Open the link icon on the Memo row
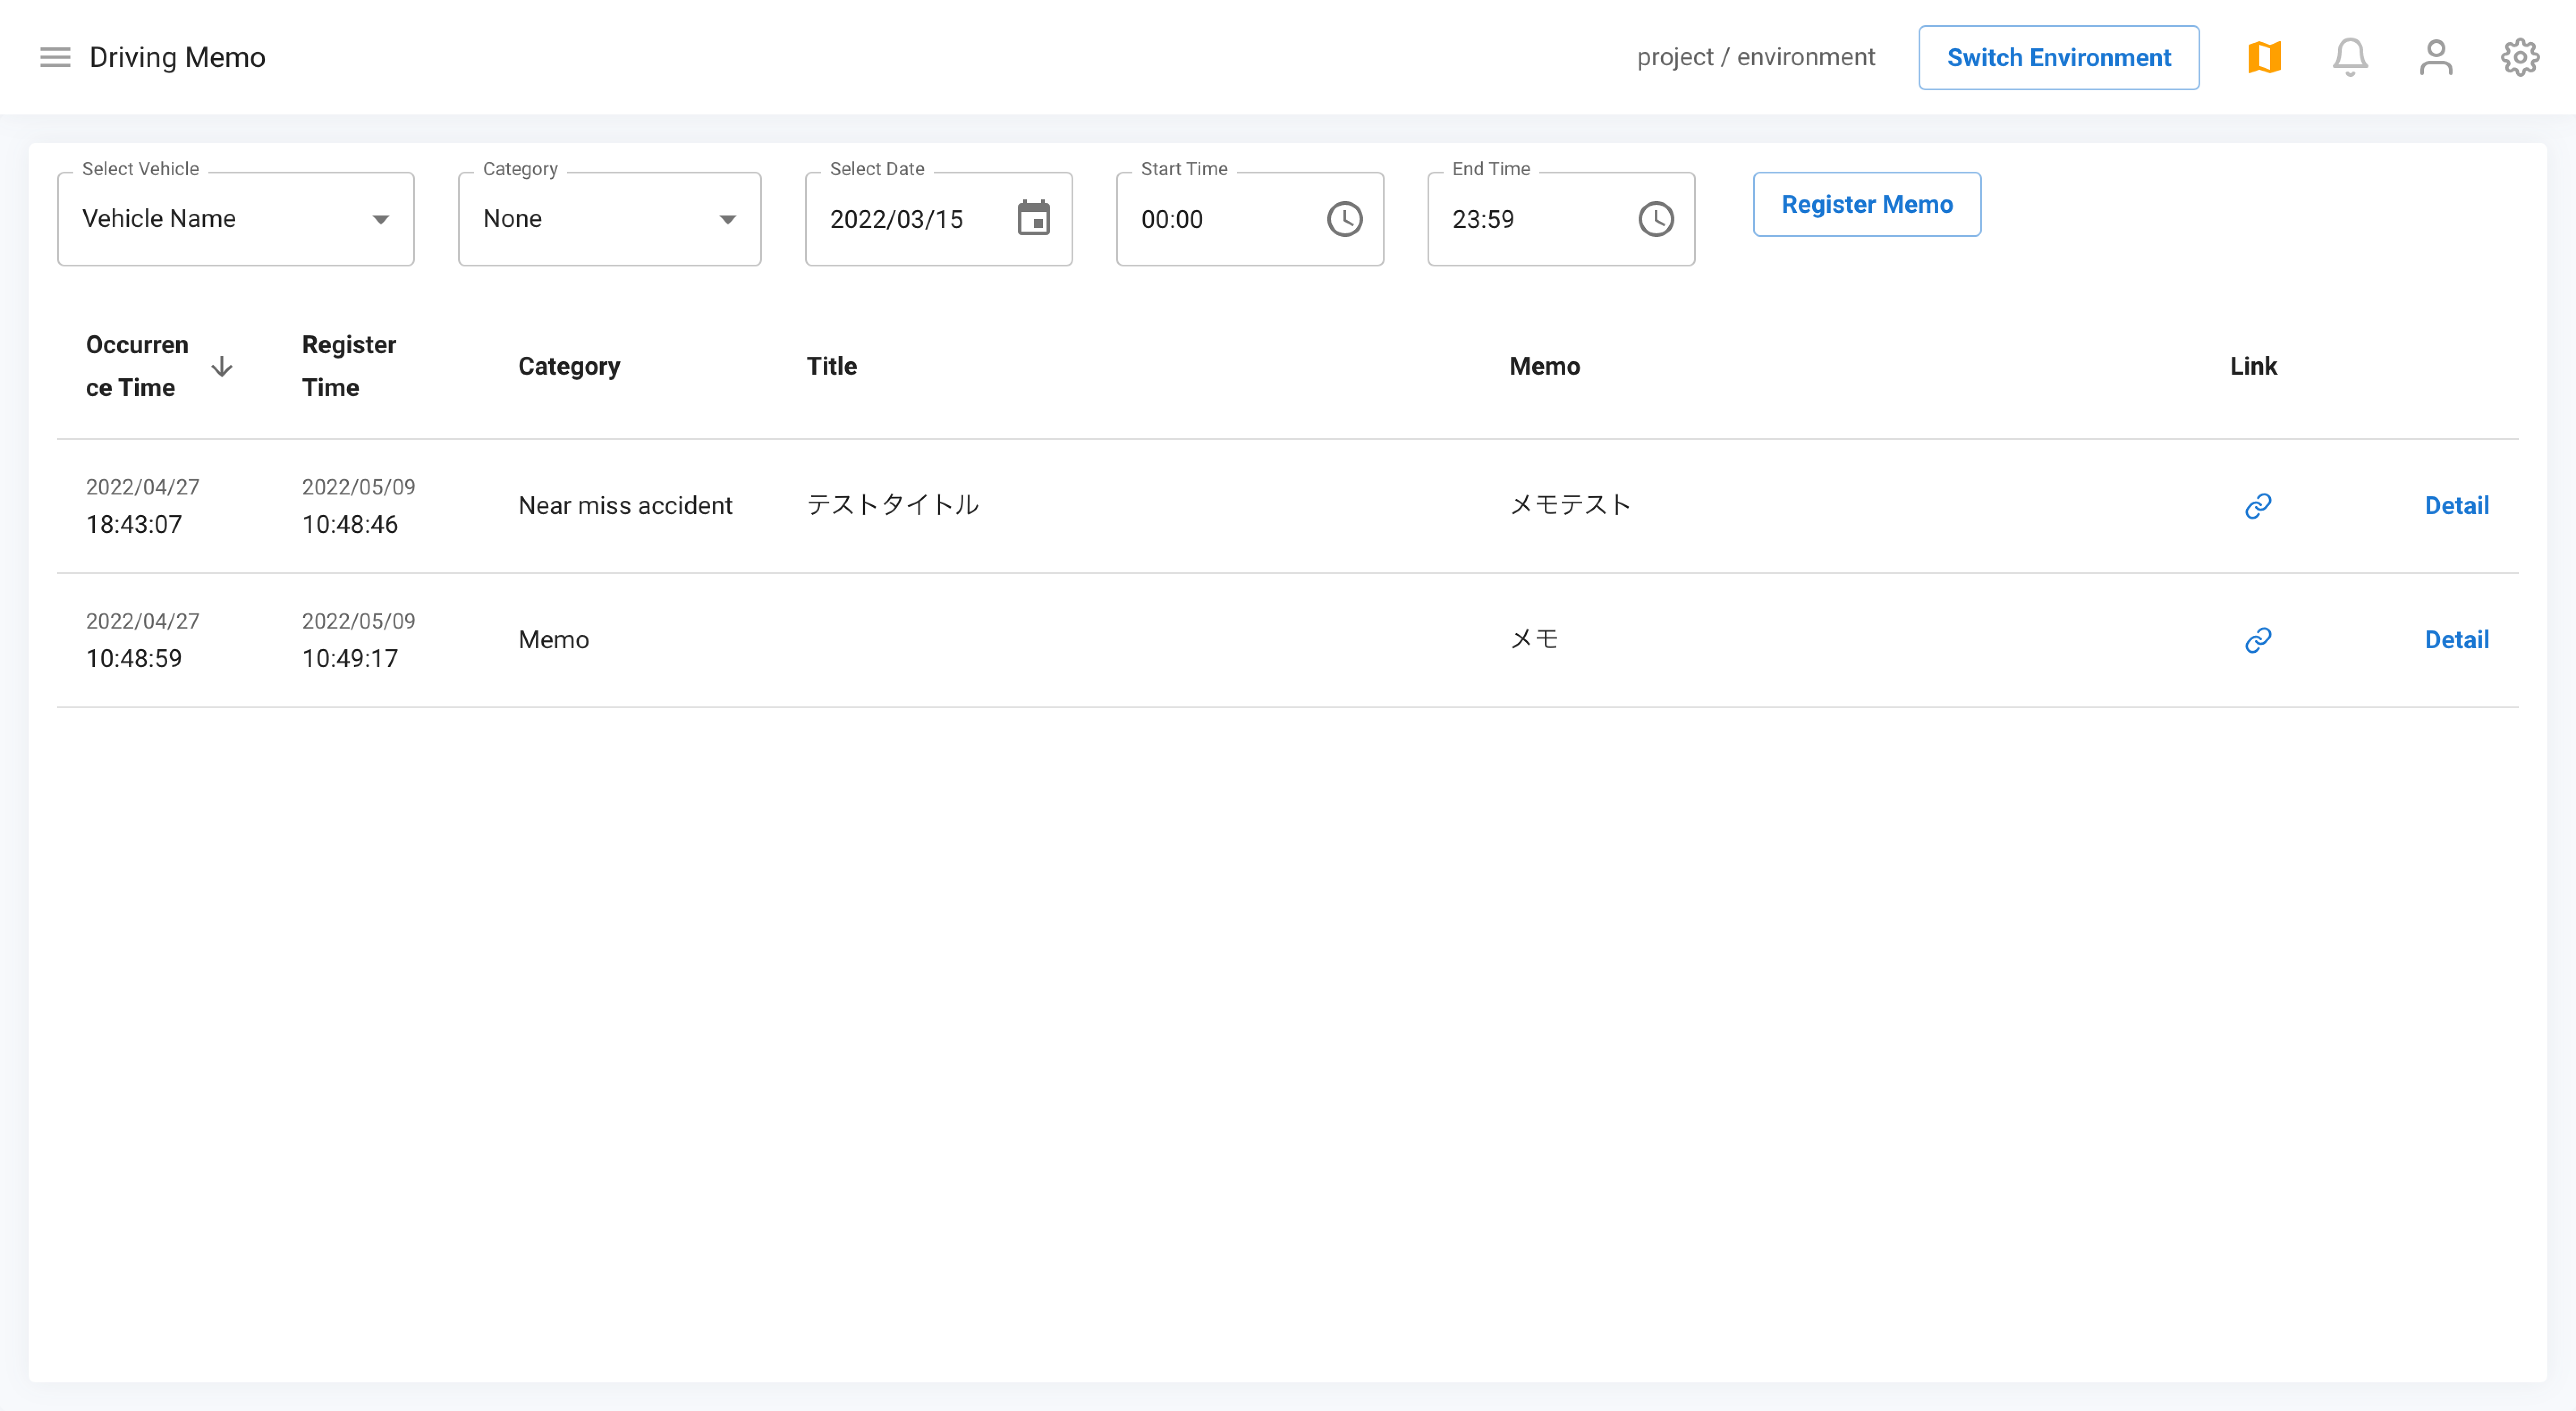Image resolution: width=2576 pixels, height=1411 pixels. (2259, 639)
